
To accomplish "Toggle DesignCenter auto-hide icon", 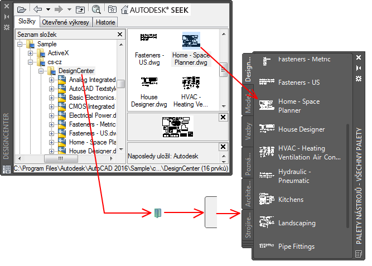I will click(6, 17).
